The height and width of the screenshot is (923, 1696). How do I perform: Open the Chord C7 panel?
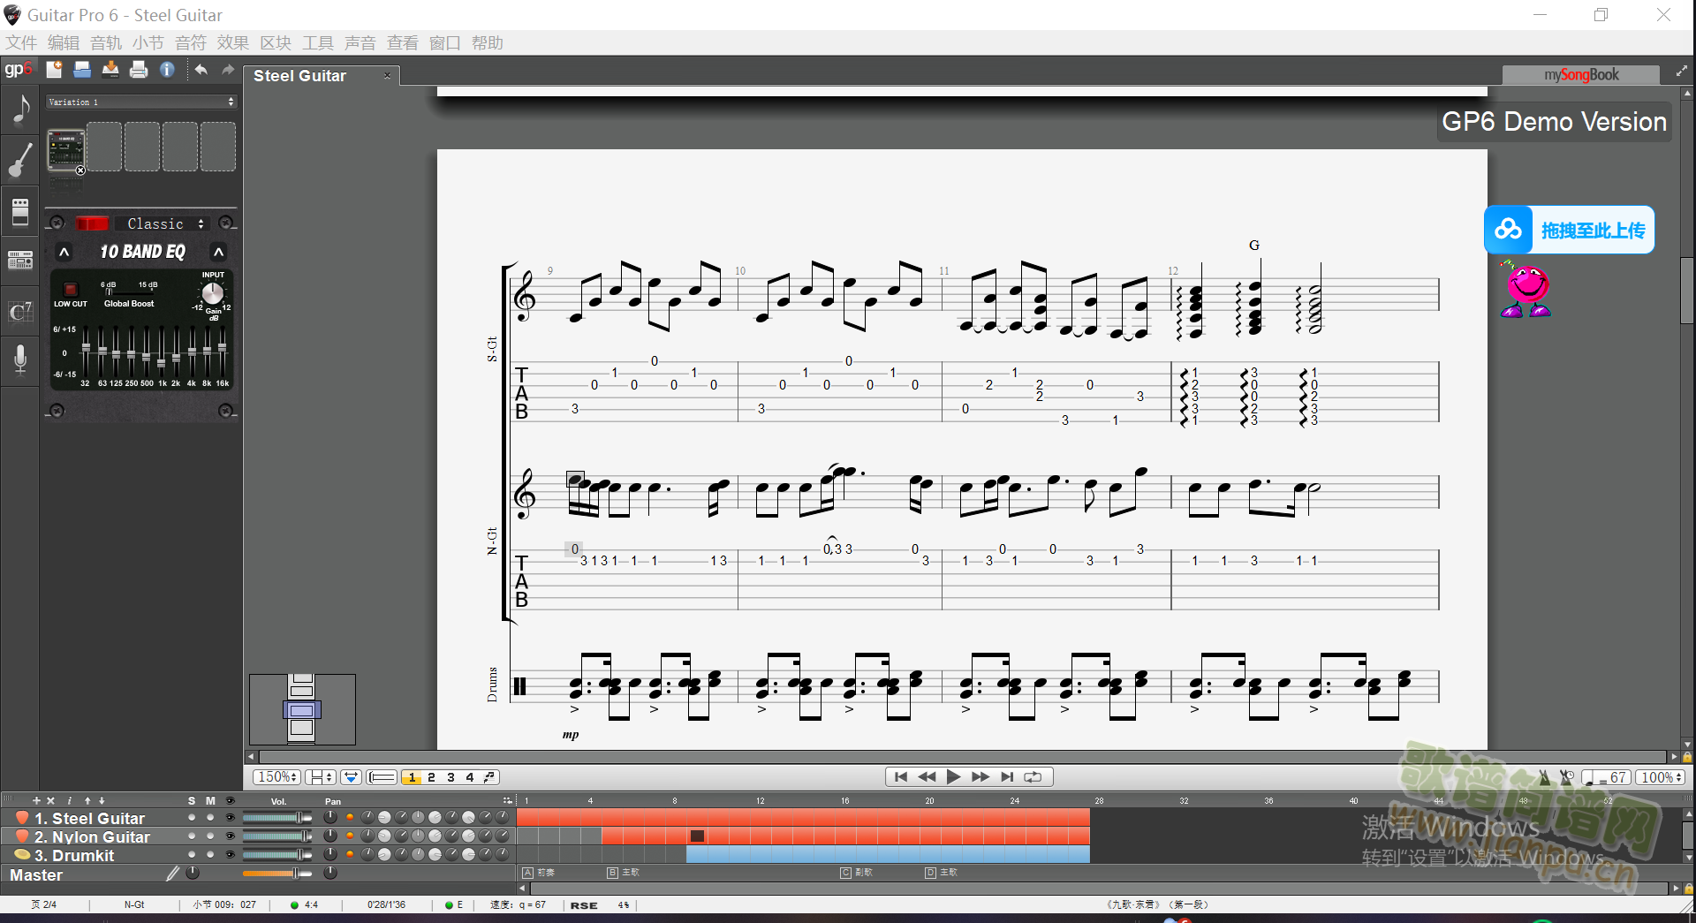[20, 312]
